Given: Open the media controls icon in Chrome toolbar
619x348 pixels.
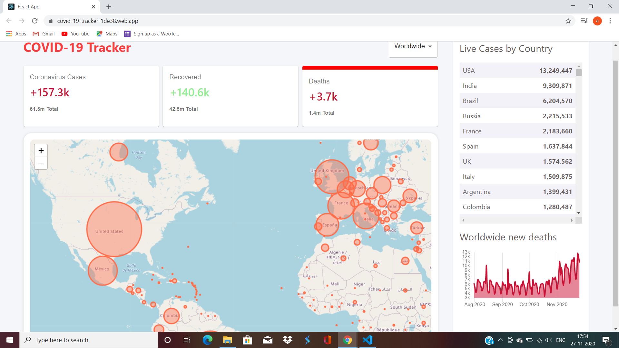Looking at the screenshot, I should click(584, 21).
